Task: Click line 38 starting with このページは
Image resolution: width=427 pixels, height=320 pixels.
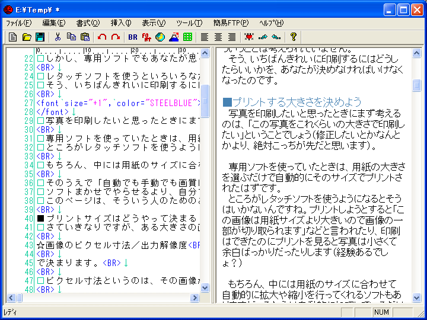Action: point(118,200)
